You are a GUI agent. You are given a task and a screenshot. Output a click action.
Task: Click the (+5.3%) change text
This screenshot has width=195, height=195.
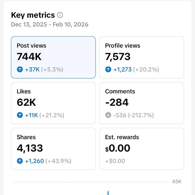pyautogui.click(x=52, y=70)
